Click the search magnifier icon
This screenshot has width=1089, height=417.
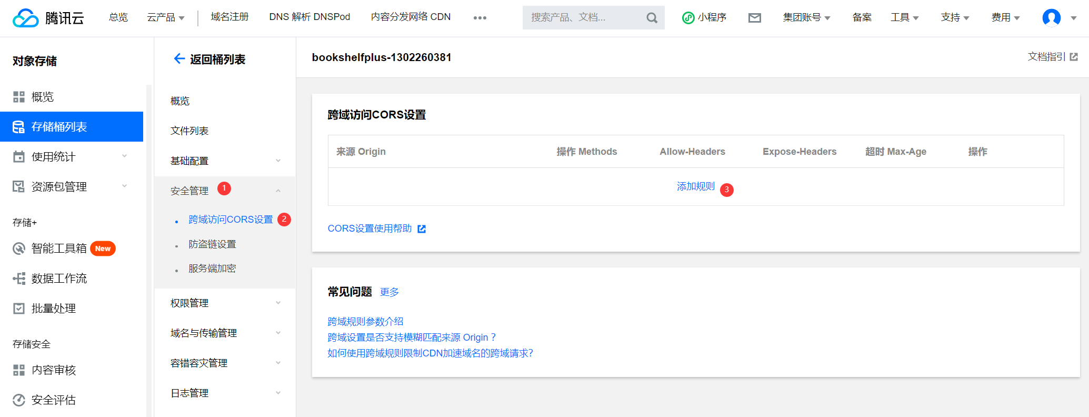tap(652, 18)
